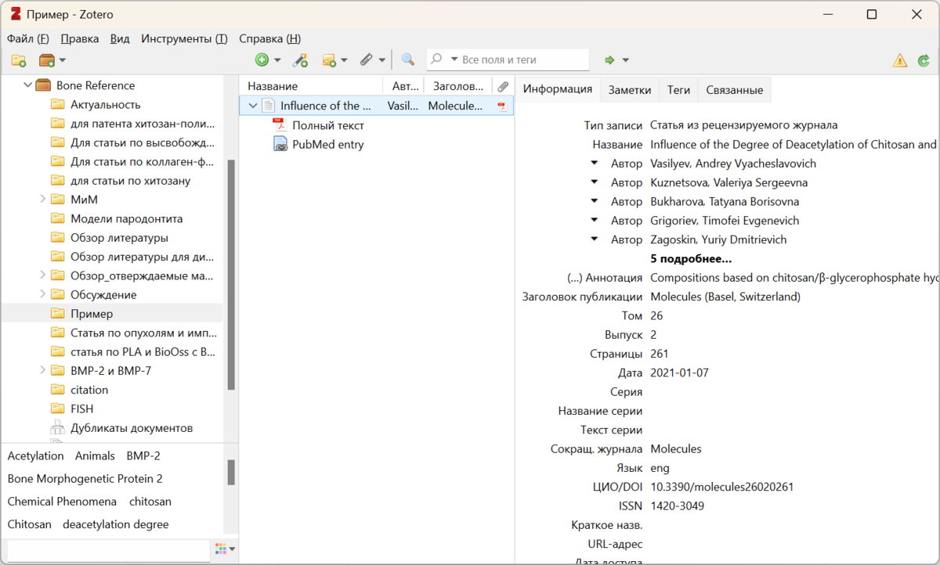Open the New Item type dropdown arrow
Viewport: 940px width, 565px height.
coord(277,60)
